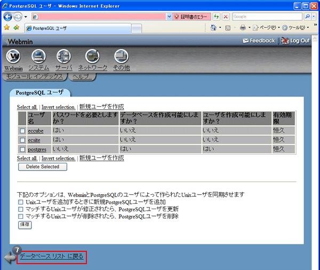Open the ecsite user link

click(x=34, y=140)
